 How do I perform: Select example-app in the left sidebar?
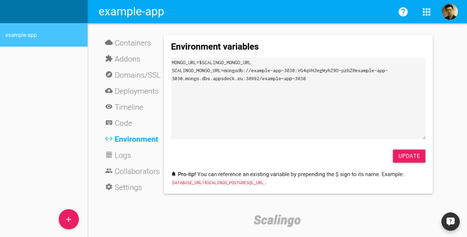tap(44, 35)
